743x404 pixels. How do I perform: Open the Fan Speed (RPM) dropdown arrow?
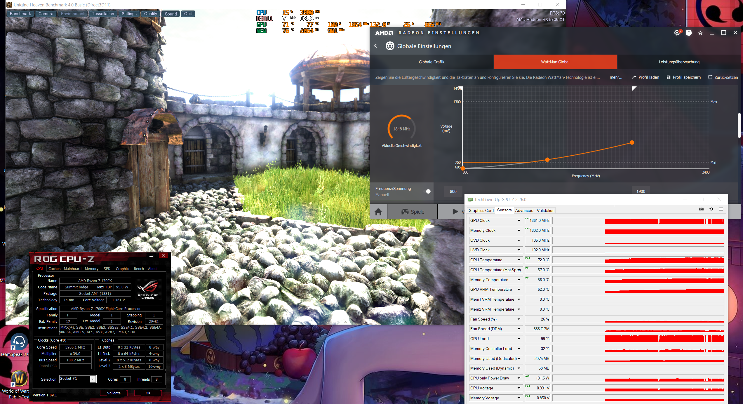[519, 329]
